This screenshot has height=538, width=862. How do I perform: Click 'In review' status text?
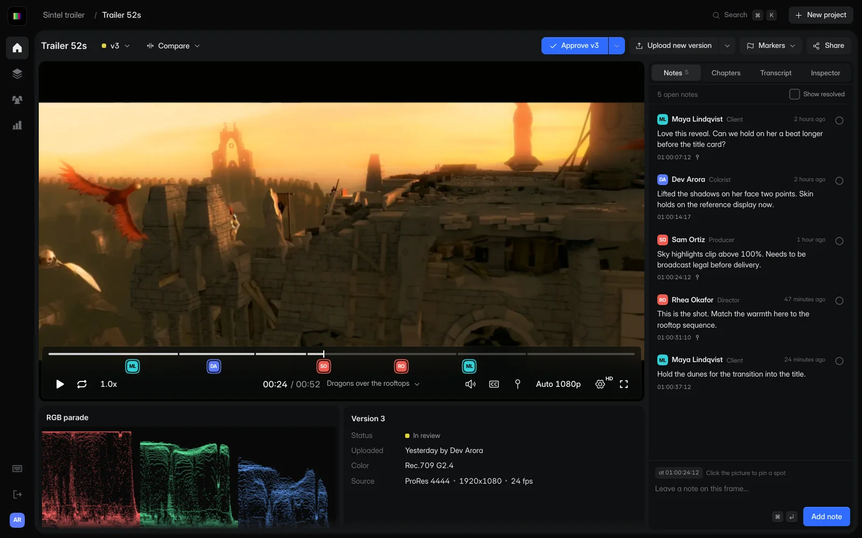coord(426,436)
